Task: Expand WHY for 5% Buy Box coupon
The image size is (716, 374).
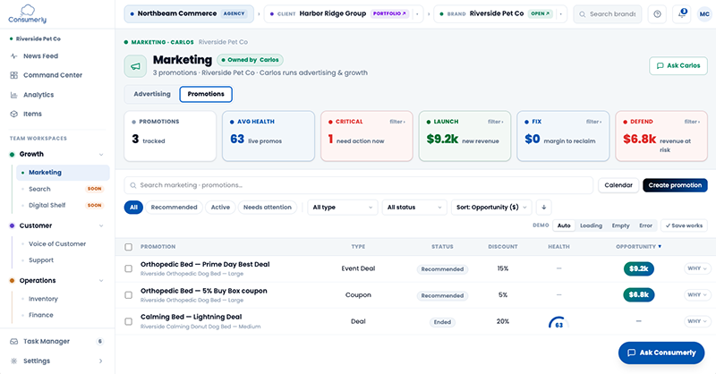Action: coord(697,295)
